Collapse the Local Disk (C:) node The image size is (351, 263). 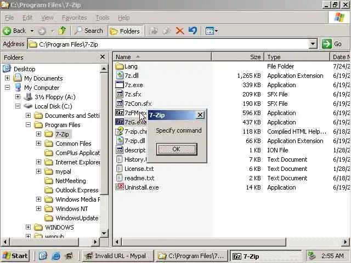tap(18, 106)
